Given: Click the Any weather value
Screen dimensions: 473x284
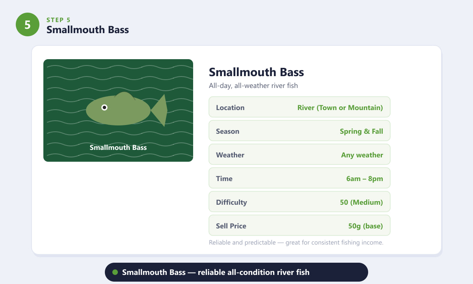Looking at the screenshot, I should [x=362, y=155].
